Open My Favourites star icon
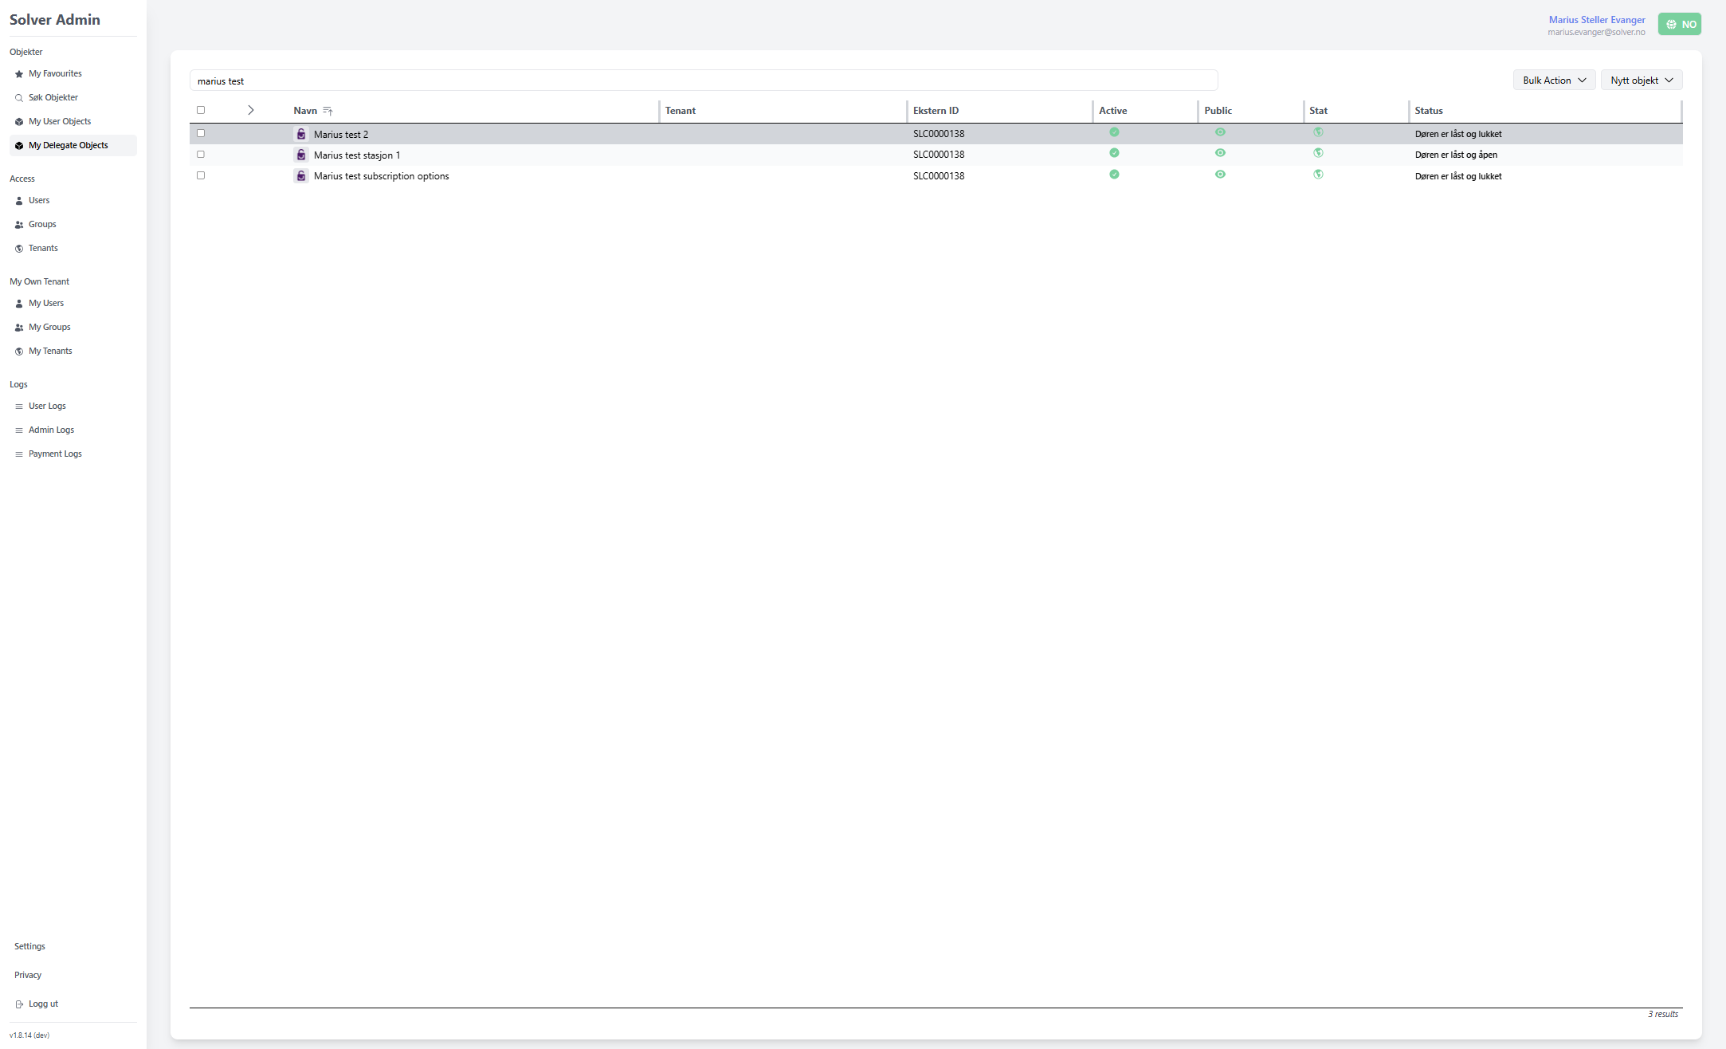This screenshot has height=1049, width=1726. click(x=19, y=74)
